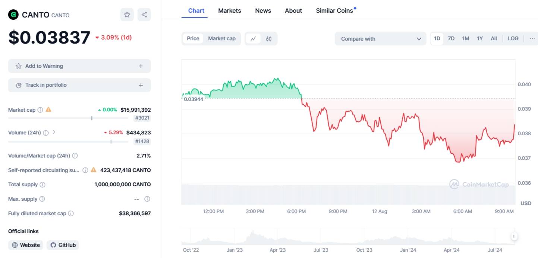
Task: Click plus icon on Track in portfolio
Action: 141,85
